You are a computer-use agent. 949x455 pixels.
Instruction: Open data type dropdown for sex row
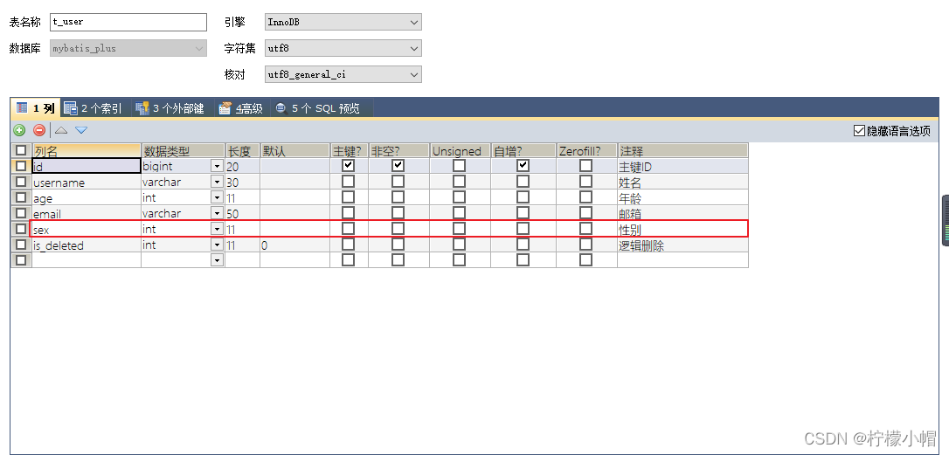[x=217, y=229]
